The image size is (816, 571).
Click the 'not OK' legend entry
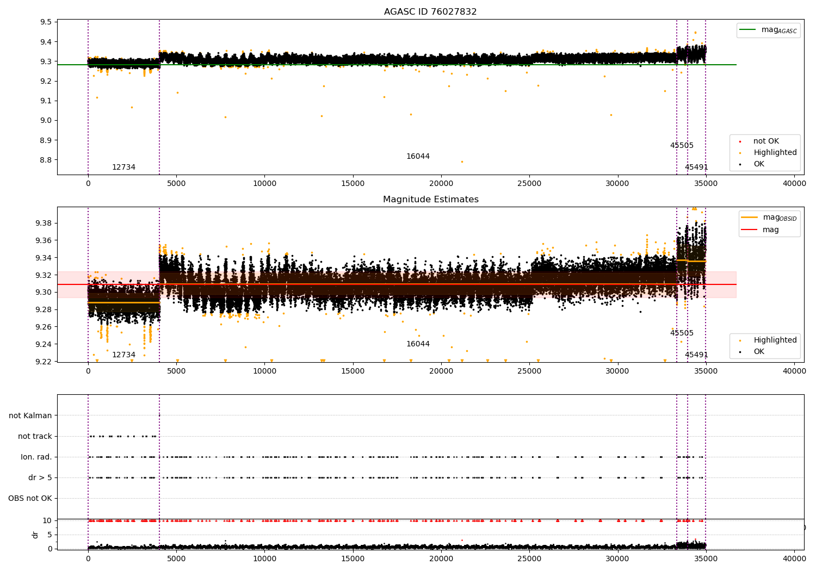click(x=766, y=141)
